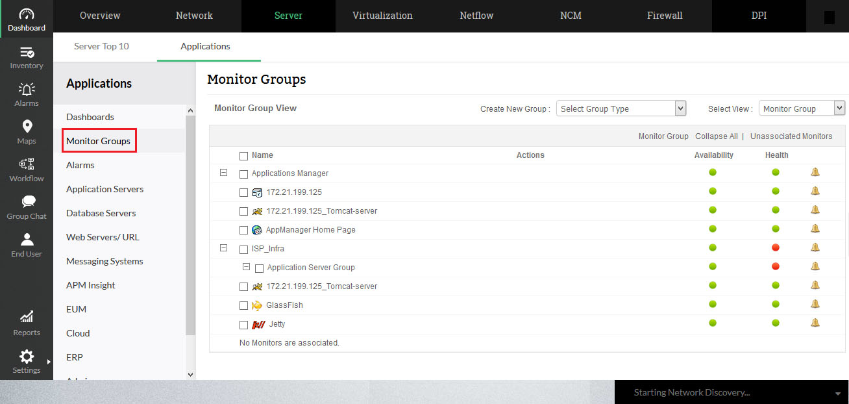Open the Maps sidebar icon
This screenshot has height=404, width=849.
pyautogui.click(x=27, y=127)
